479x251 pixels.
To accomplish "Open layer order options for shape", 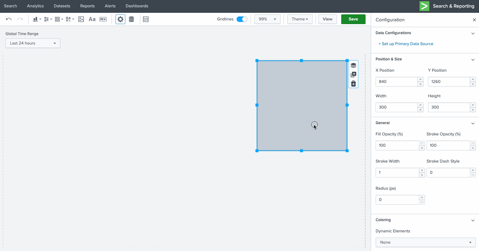I will [353, 65].
